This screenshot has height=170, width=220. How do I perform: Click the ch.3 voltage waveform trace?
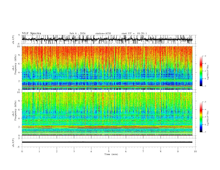[107, 142]
